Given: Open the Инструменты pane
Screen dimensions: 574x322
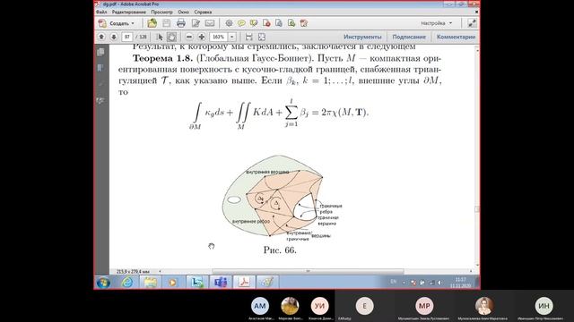Looking at the screenshot, I should [x=362, y=37].
